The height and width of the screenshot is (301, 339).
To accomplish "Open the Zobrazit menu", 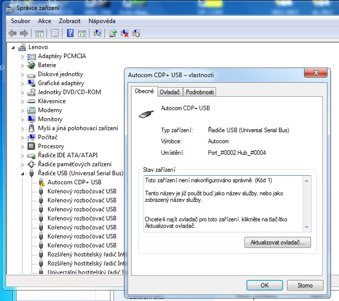I will click(69, 21).
